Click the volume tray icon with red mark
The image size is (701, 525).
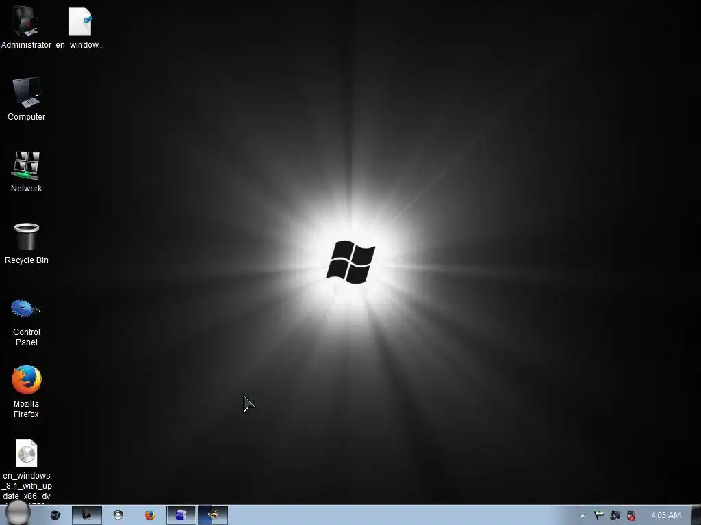click(x=630, y=515)
